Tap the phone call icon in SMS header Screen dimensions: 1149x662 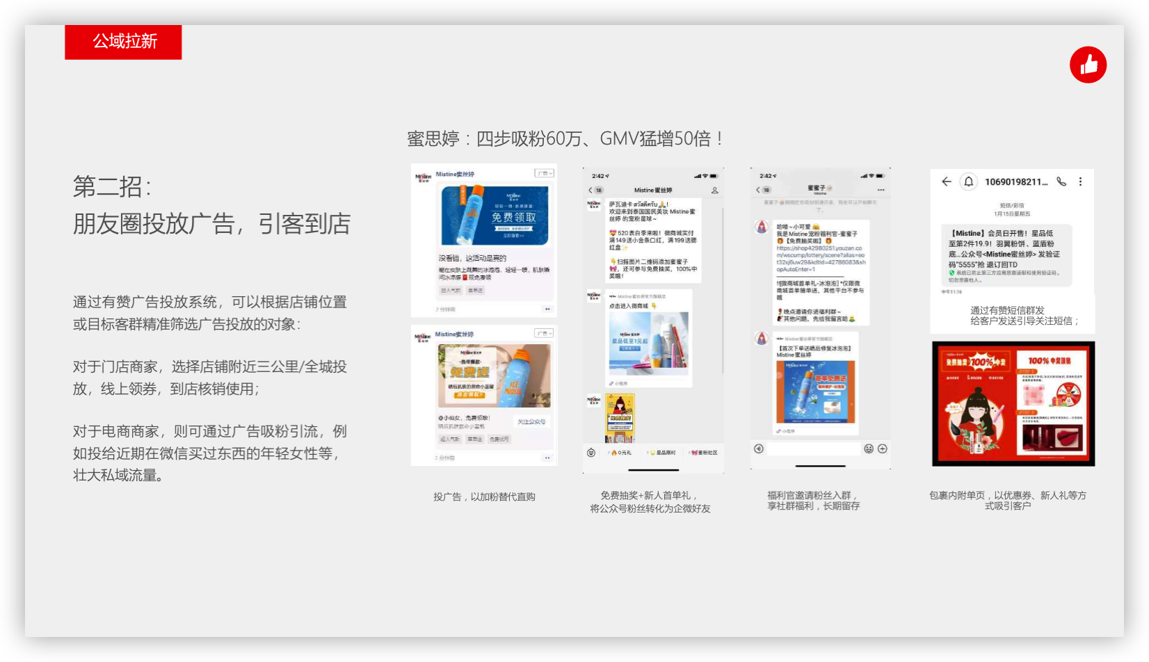[x=1061, y=181]
